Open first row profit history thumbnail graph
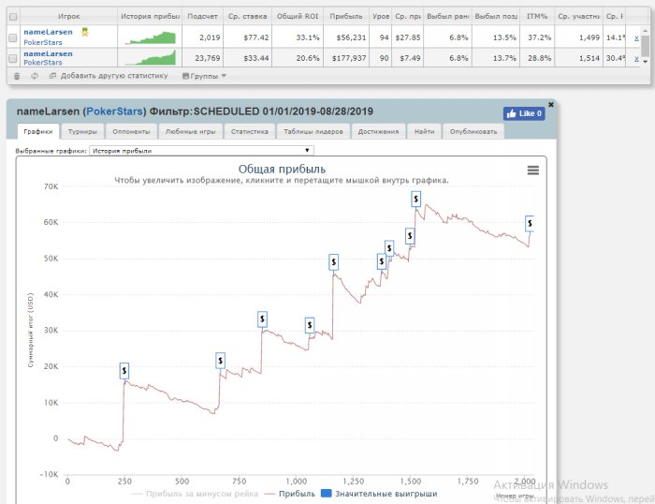Viewport: 655px width, 504px height. [151, 37]
